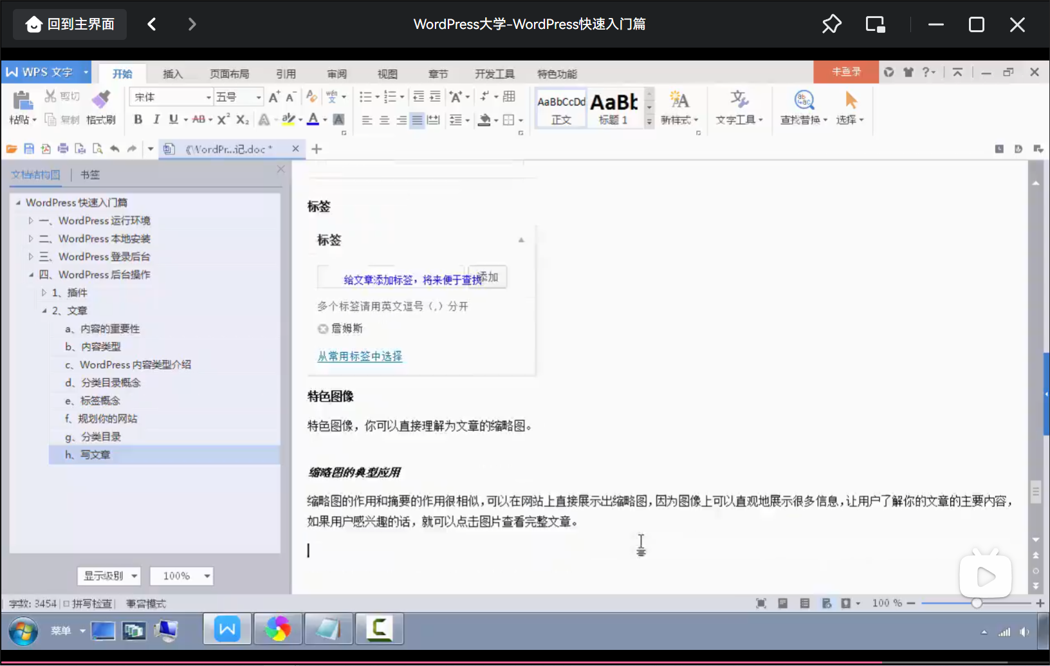Toggle bold formatting
This screenshot has height=666, width=1050.
tap(138, 120)
